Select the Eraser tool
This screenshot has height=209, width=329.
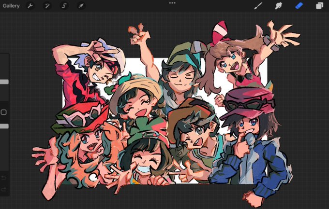pyautogui.click(x=299, y=6)
